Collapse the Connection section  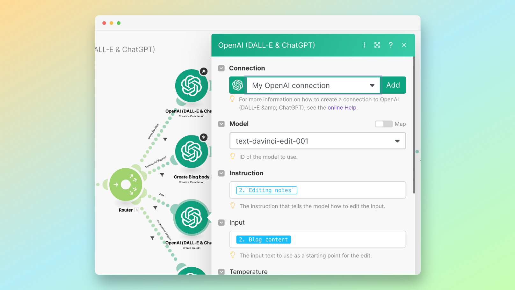pos(221,68)
